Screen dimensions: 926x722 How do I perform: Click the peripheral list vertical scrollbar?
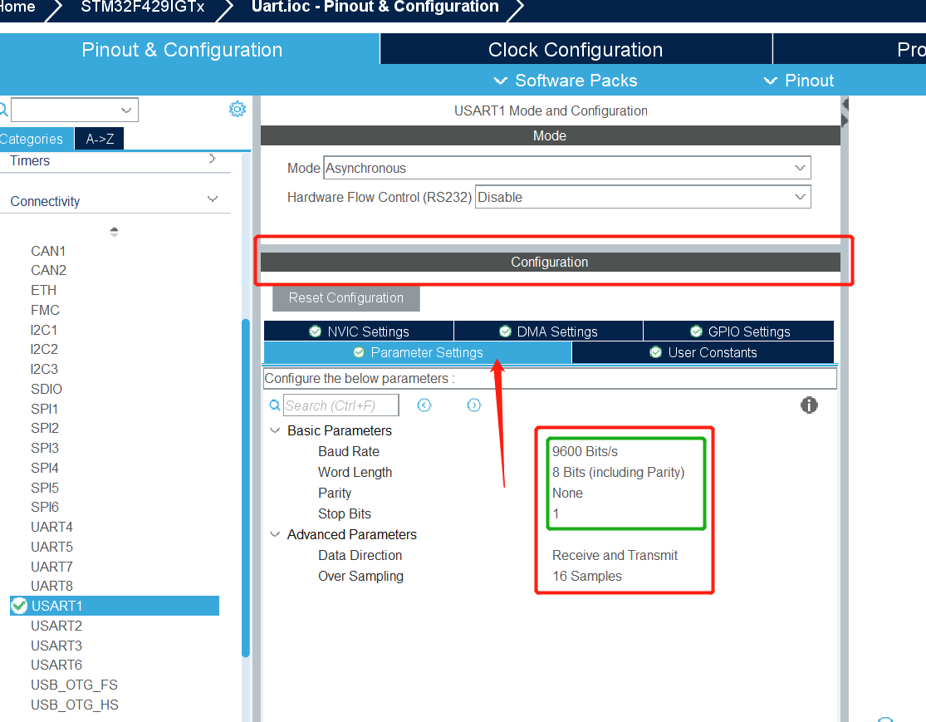click(x=246, y=488)
